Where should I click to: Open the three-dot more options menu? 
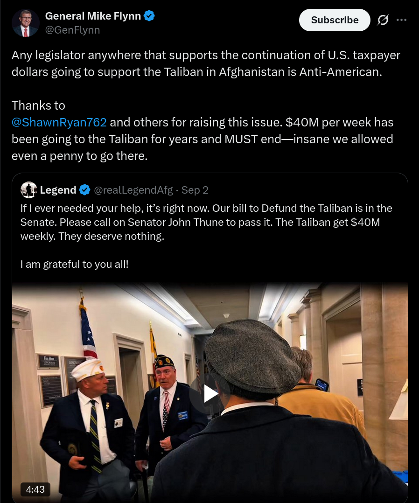(401, 20)
